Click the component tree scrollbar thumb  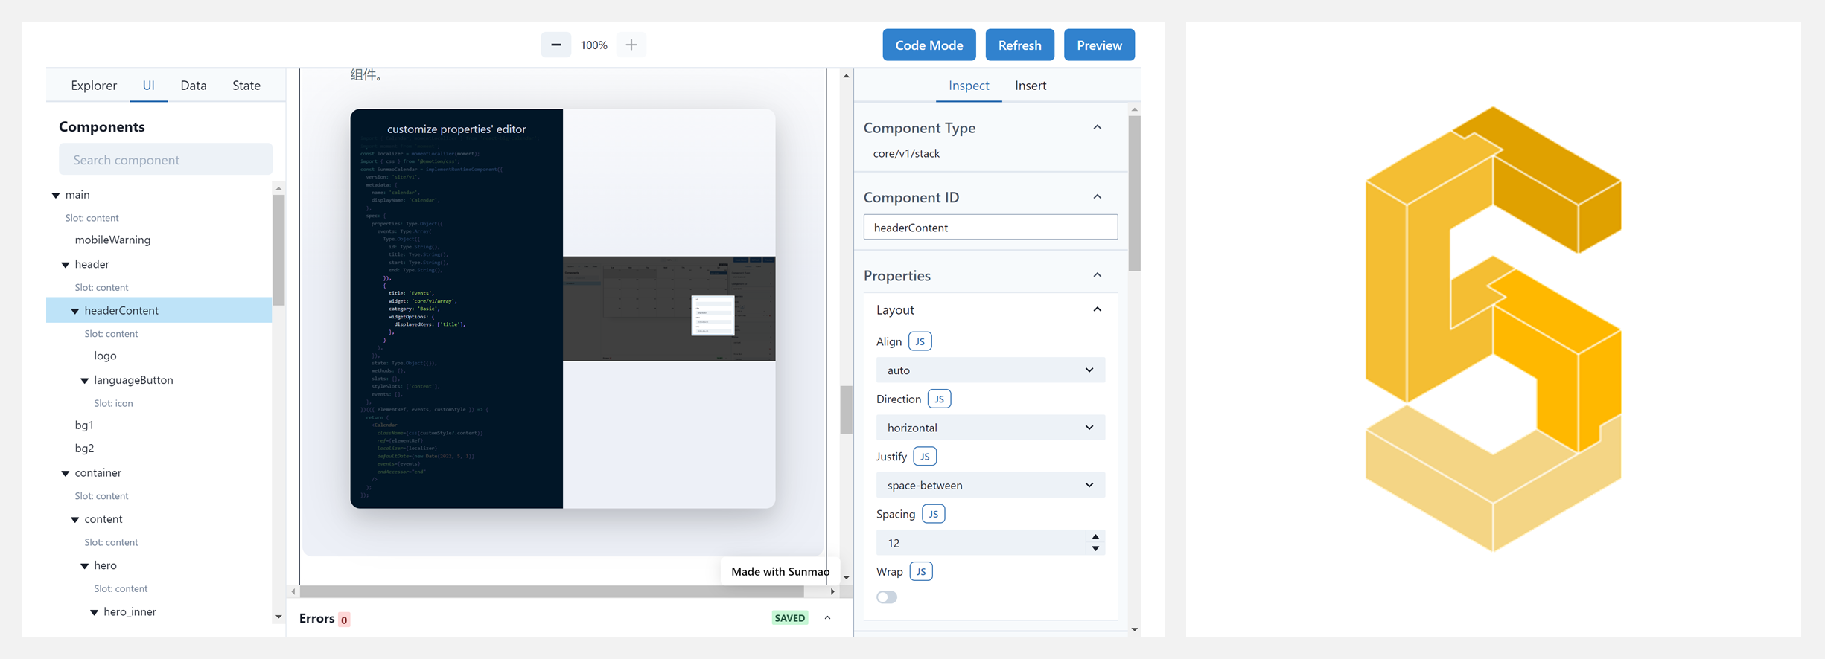pos(278,249)
